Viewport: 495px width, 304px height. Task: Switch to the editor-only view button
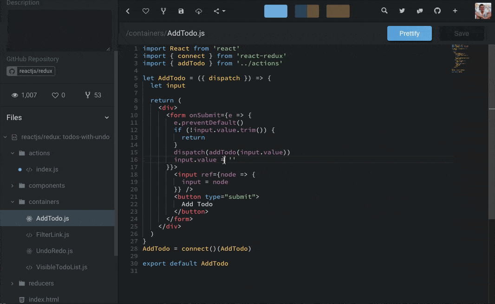[x=276, y=11]
